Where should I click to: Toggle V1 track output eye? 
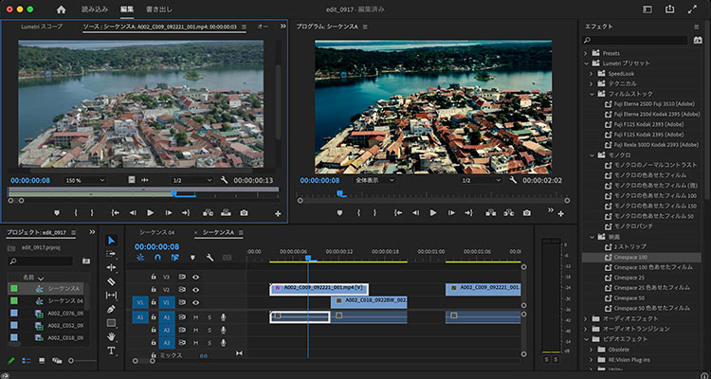point(195,302)
